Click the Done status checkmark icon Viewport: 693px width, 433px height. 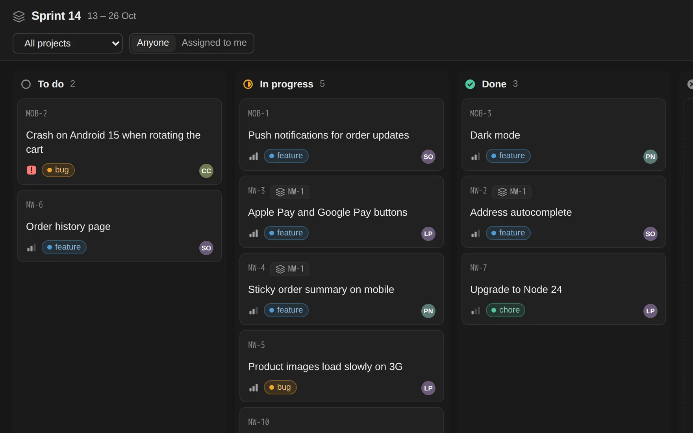pyautogui.click(x=470, y=84)
